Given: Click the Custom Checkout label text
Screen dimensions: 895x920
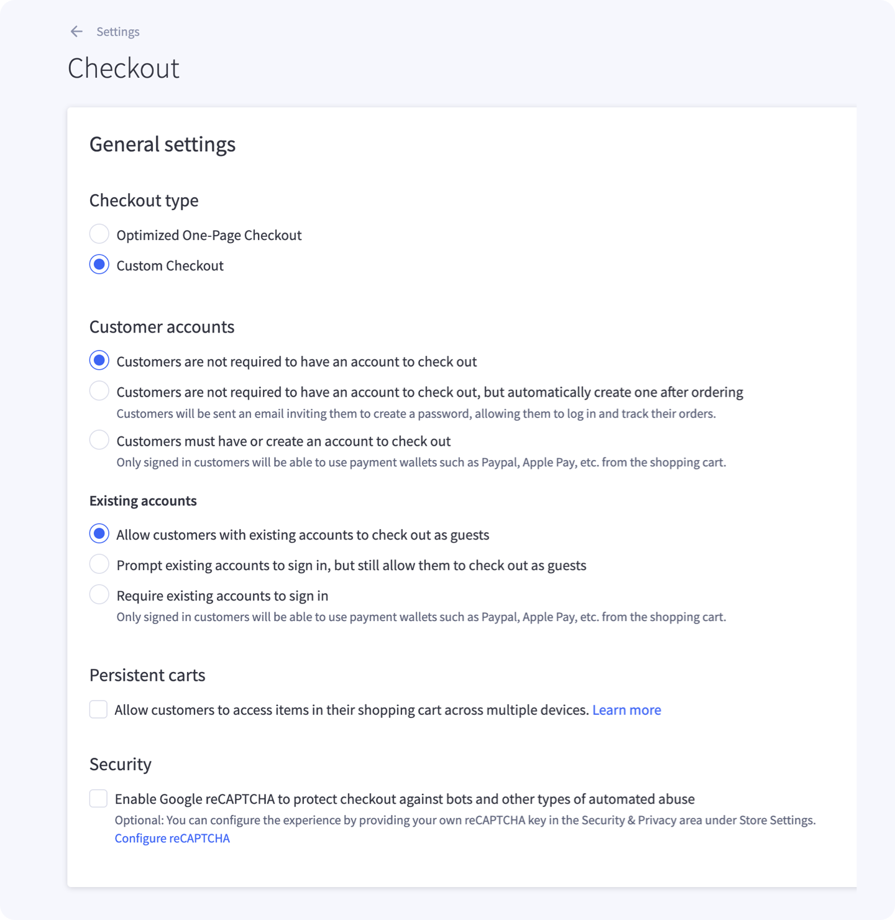Looking at the screenshot, I should [170, 265].
